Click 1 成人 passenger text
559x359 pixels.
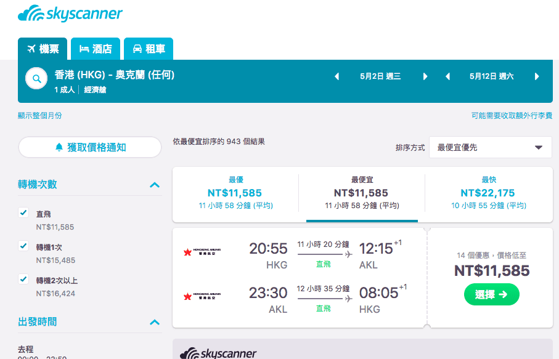coord(65,90)
